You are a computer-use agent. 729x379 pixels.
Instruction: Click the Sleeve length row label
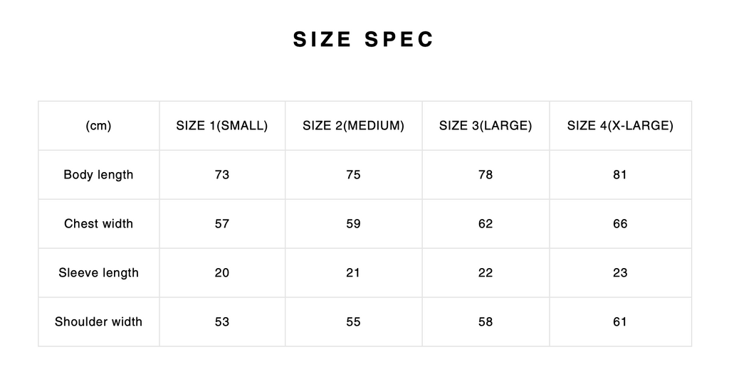point(98,273)
